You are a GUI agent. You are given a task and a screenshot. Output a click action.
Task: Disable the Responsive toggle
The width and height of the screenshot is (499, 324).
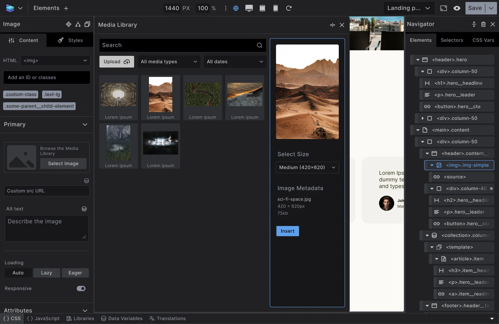pos(81,288)
